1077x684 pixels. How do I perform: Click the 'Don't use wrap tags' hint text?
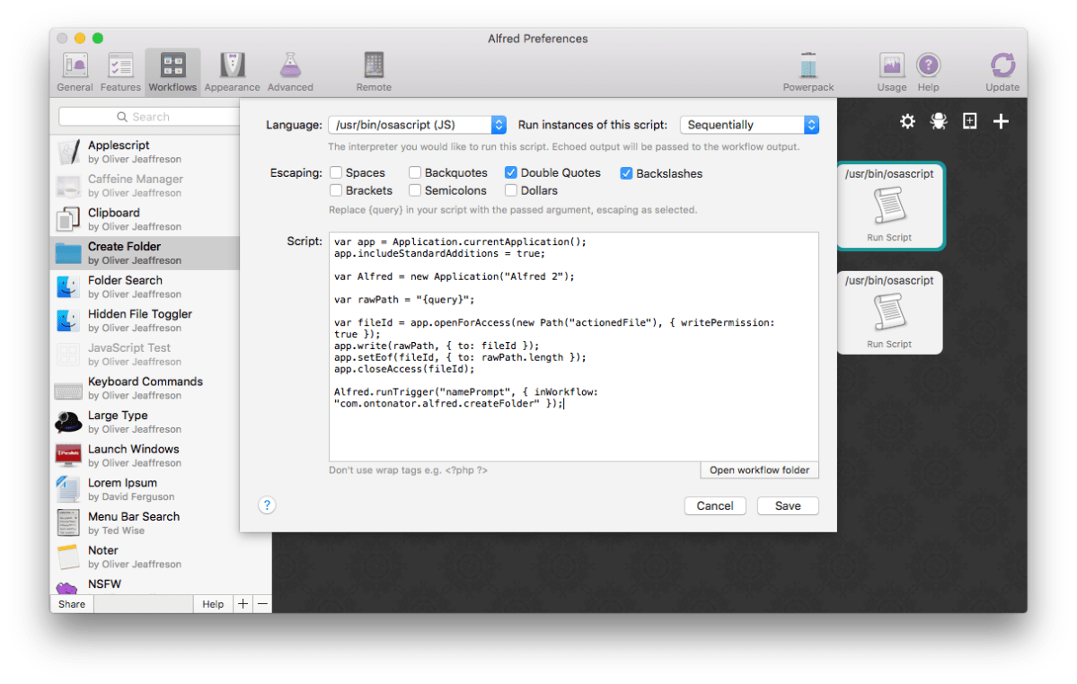pyautogui.click(x=408, y=470)
